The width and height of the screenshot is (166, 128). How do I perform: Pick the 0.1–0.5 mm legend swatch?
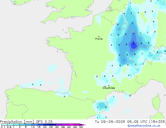[x=4, y=125]
